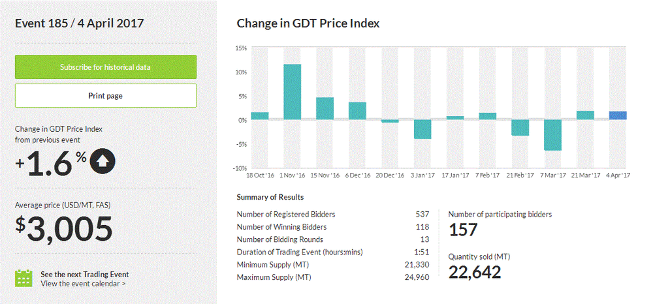
Task: Select the 15 Nov '16 chart bar
Action: click(325, 108)
